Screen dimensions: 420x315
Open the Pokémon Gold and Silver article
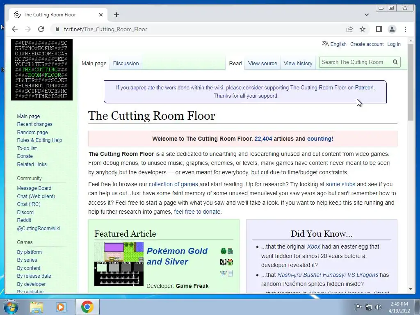pos(177,256)
